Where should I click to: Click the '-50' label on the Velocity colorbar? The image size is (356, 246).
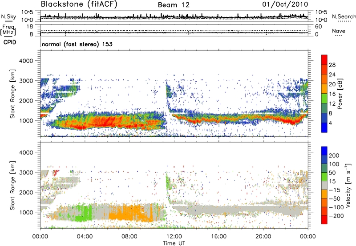tap(335, 198)
